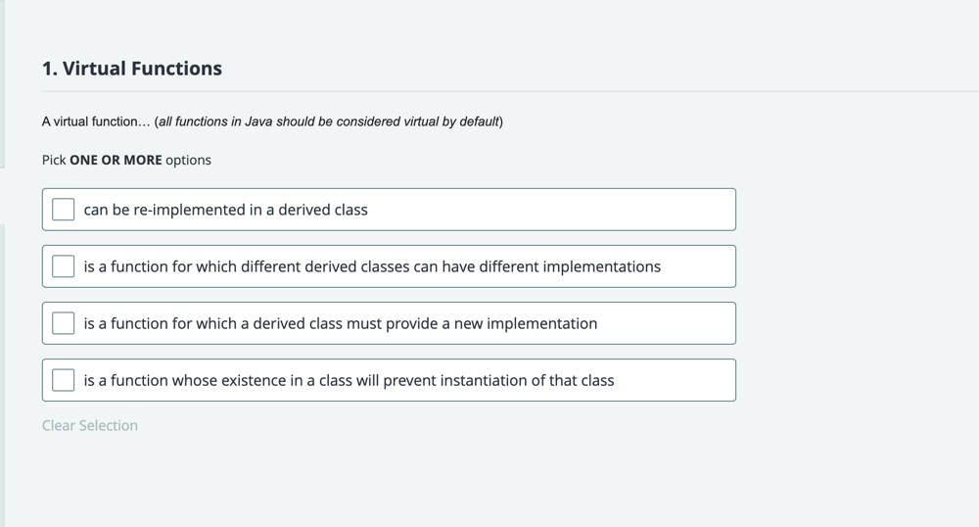This screenshot has height=527, width=979.
Task: Choose the 'different derived classes can have different implementations' label
Action: [372, 266]
